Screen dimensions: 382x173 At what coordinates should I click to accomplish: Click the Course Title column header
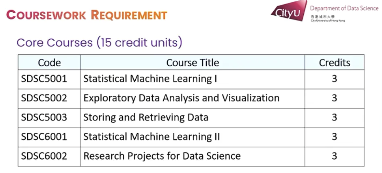[193, 63]
